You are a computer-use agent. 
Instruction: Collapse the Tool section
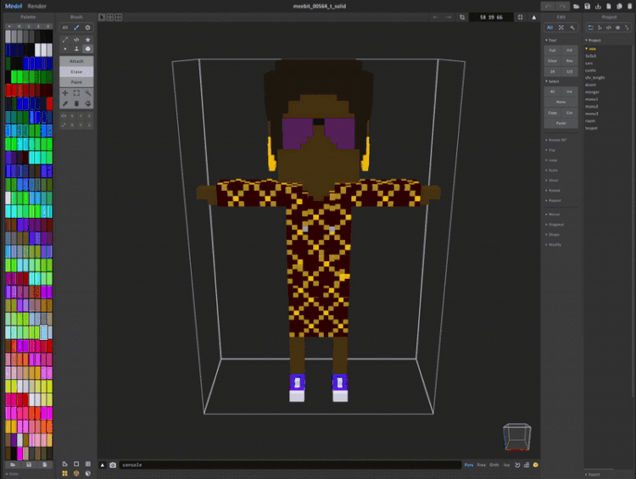pos(551,40)
